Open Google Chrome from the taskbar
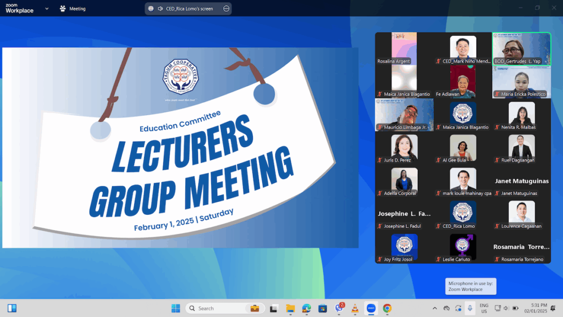This screenshot has width=563, height=317. click(387, 308)
